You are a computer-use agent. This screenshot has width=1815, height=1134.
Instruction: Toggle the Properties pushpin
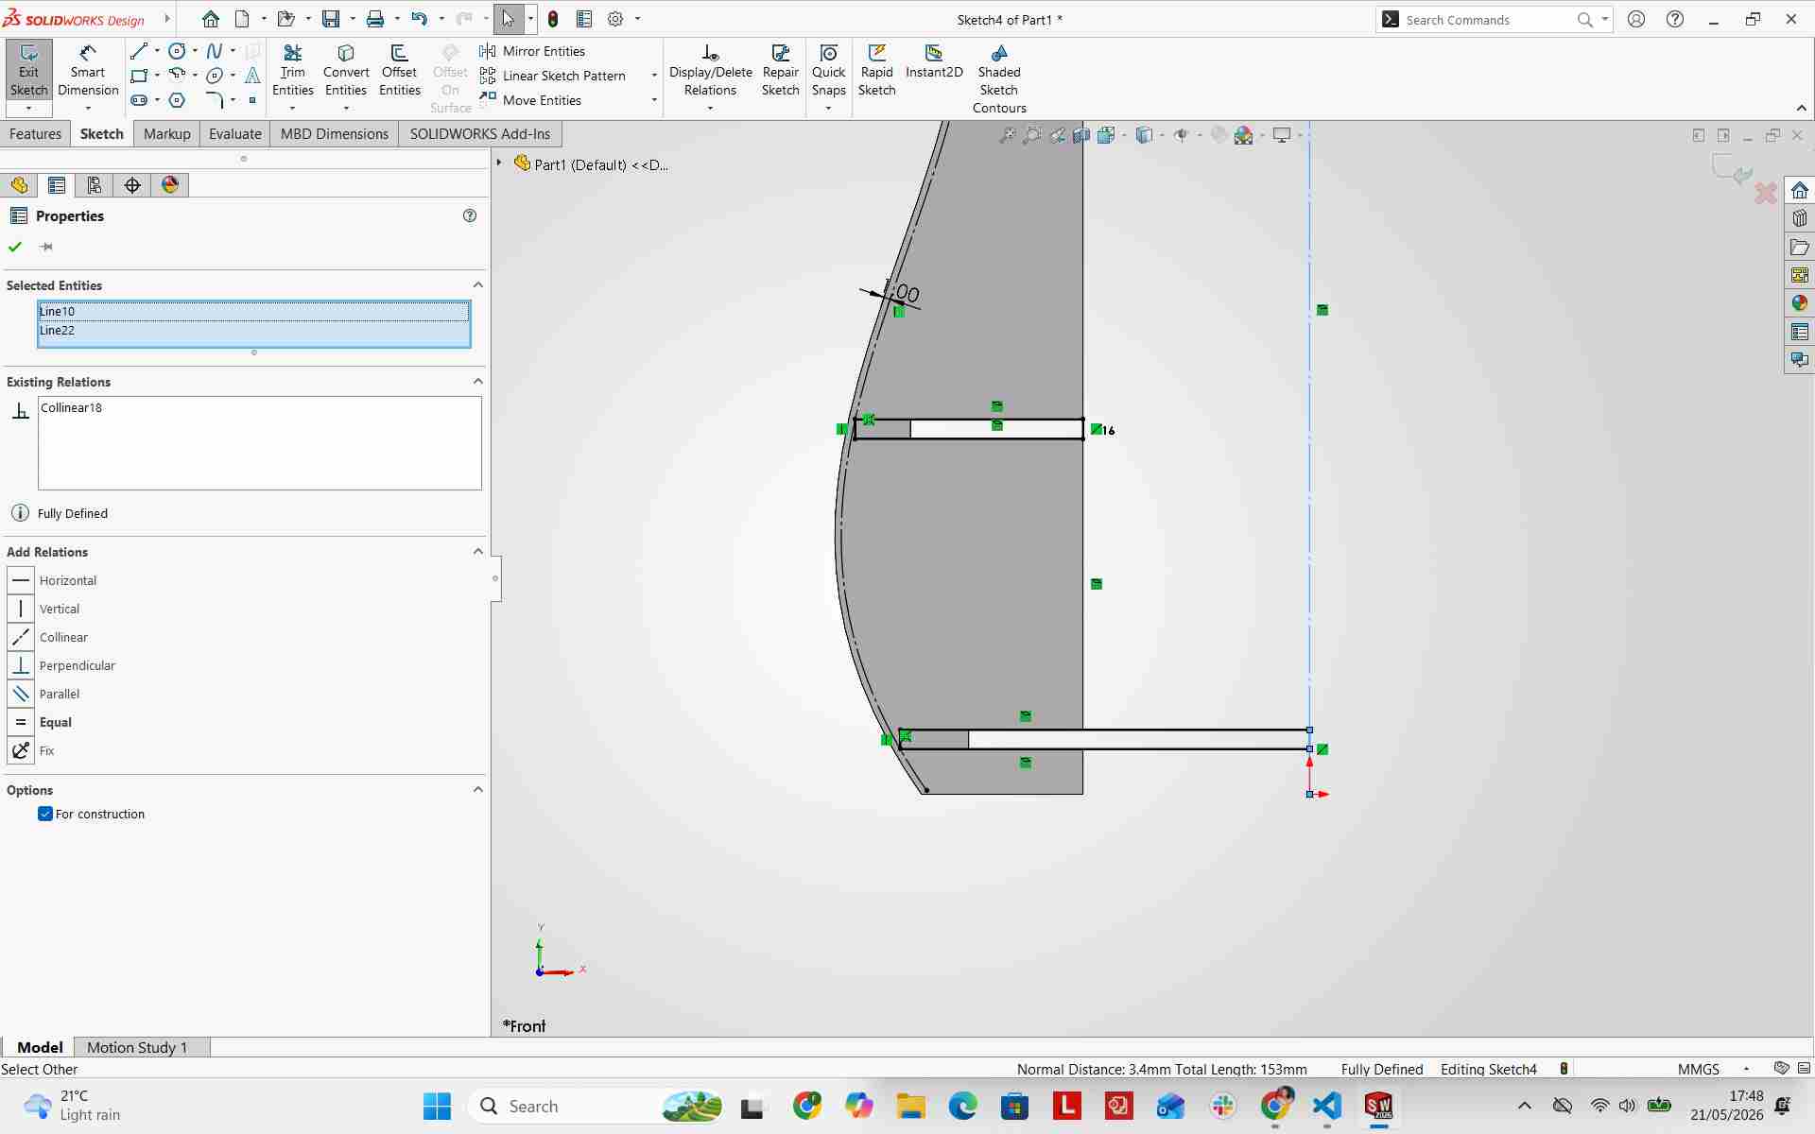click(46, 247)
